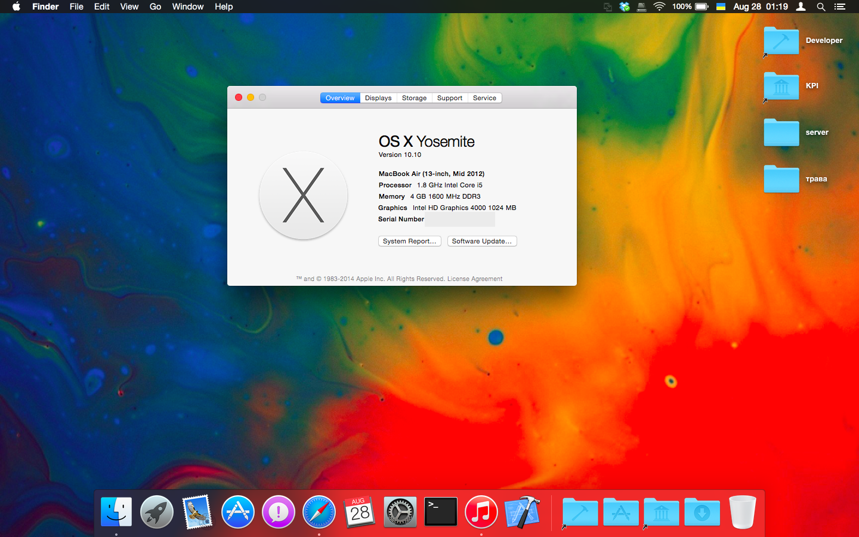
Task: Open the Notification Center icon
Action: (840, 7)
